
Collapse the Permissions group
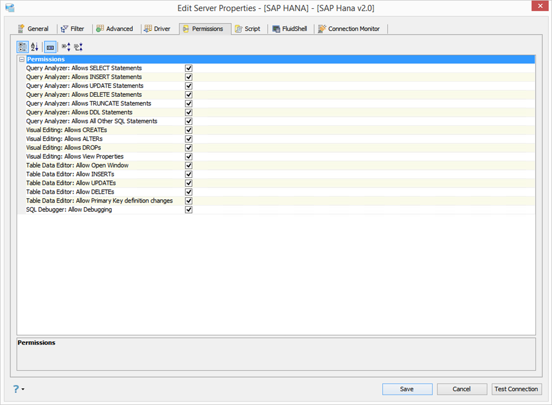[22, 60]
